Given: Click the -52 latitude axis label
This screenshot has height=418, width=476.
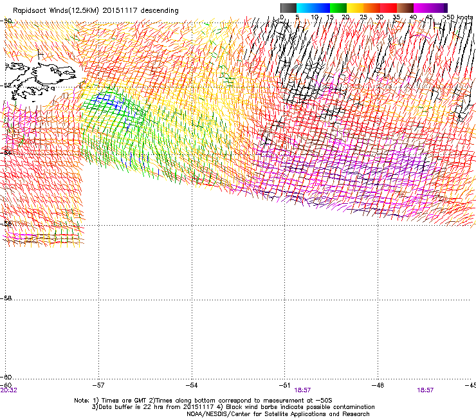Looking at the screenshot, I should point(6,86).
